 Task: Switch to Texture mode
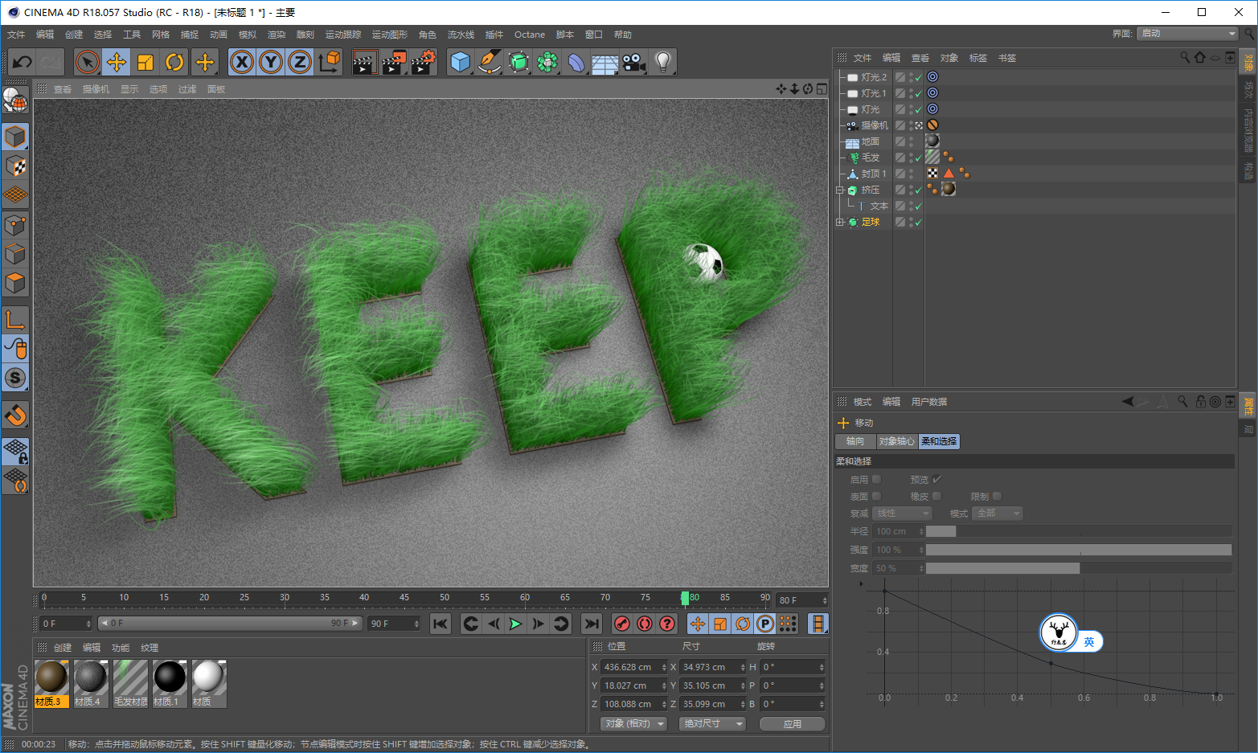(15, 166)
